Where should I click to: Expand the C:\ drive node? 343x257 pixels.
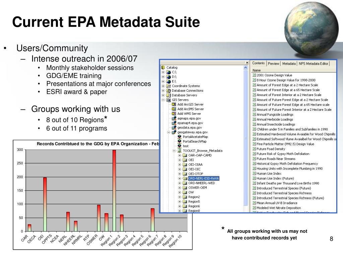[163, 72]
